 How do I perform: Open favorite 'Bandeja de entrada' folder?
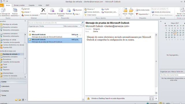(10, 24)
